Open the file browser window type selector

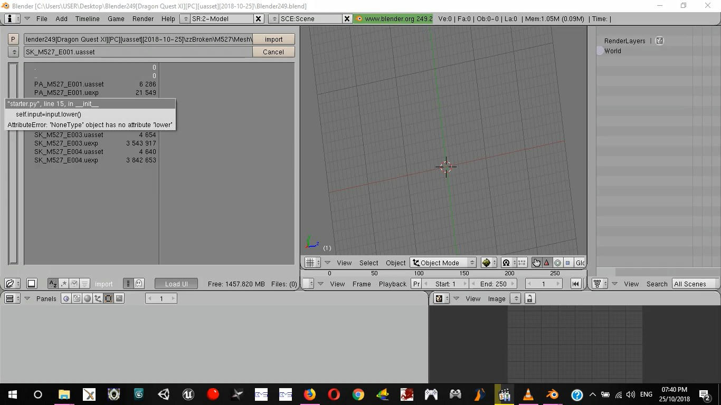click(x=13, y=284)
